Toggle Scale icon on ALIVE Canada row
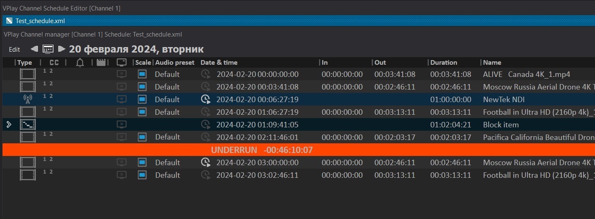 [142, 74]
